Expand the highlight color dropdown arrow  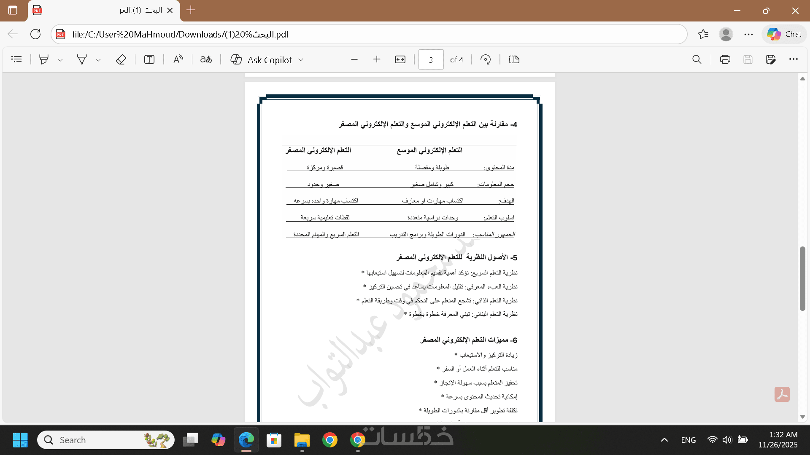pos(60,60)
